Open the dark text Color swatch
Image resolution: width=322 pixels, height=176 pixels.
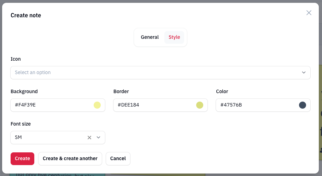click(303, 105)
